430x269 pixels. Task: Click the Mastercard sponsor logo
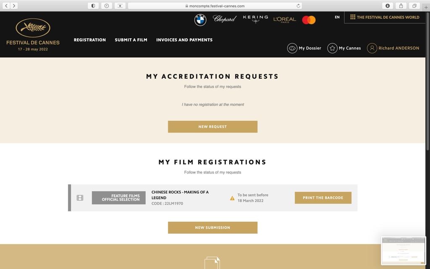(309, 20)
